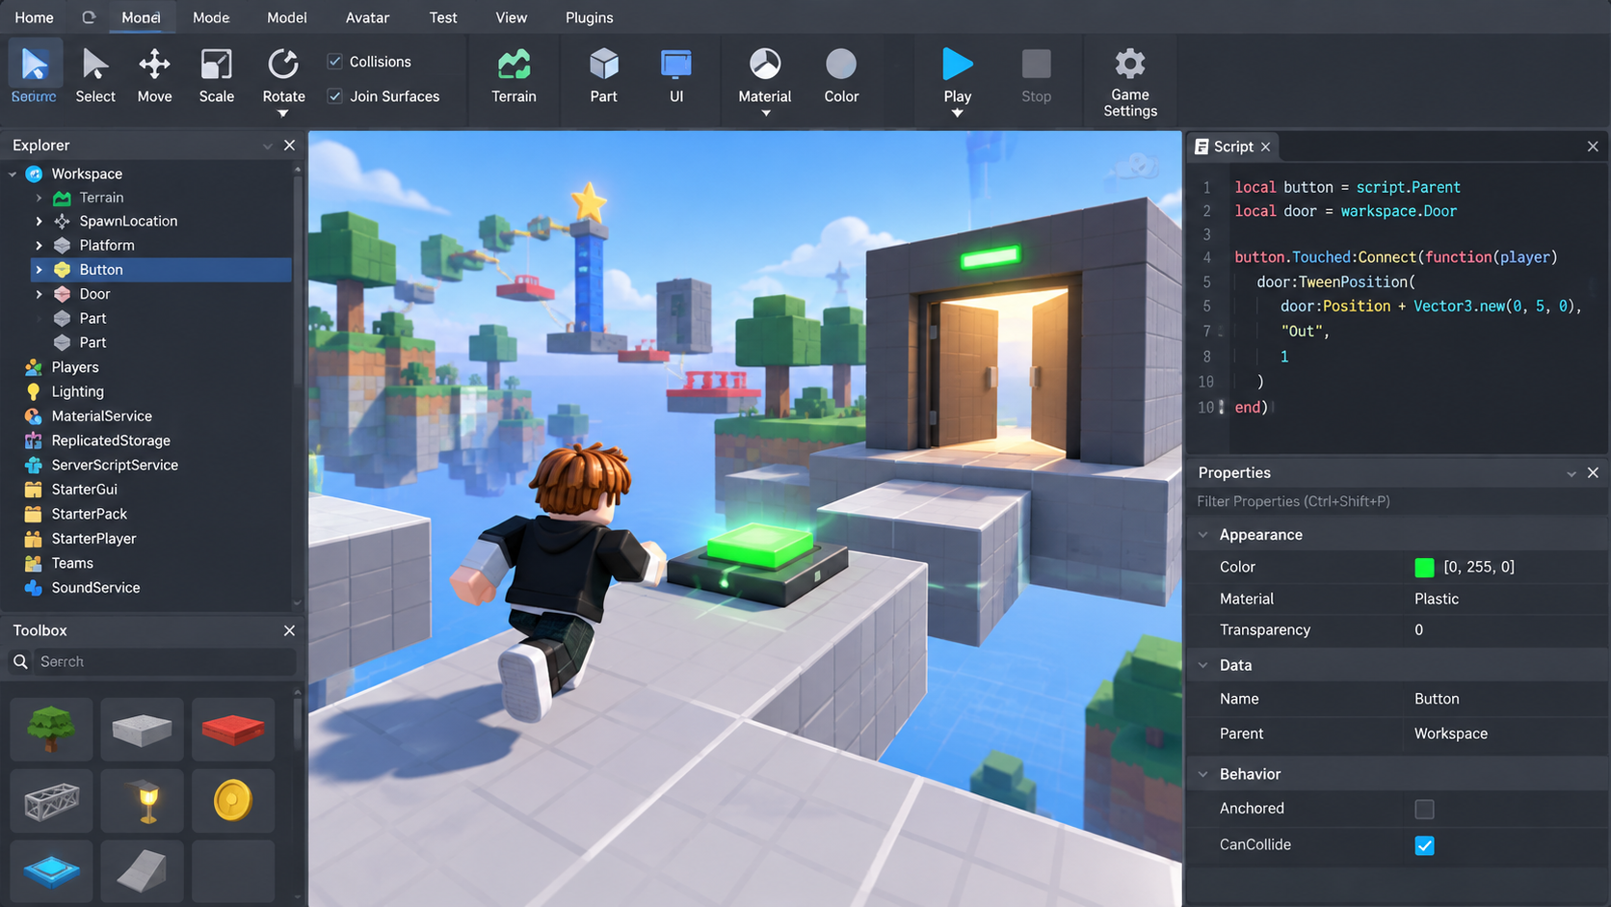
Task: Open the Material dropdown arrow
Action: (765, 114)
